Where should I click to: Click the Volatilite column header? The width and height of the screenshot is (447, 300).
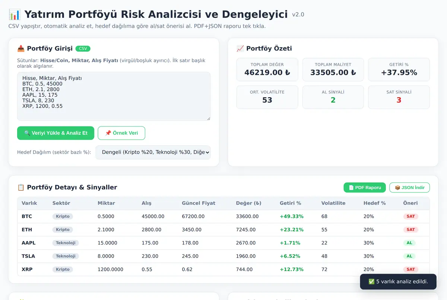(333, 203)
